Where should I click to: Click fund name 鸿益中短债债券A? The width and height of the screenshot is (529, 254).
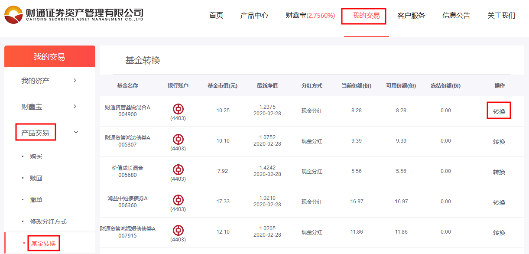tap(127, 198)
